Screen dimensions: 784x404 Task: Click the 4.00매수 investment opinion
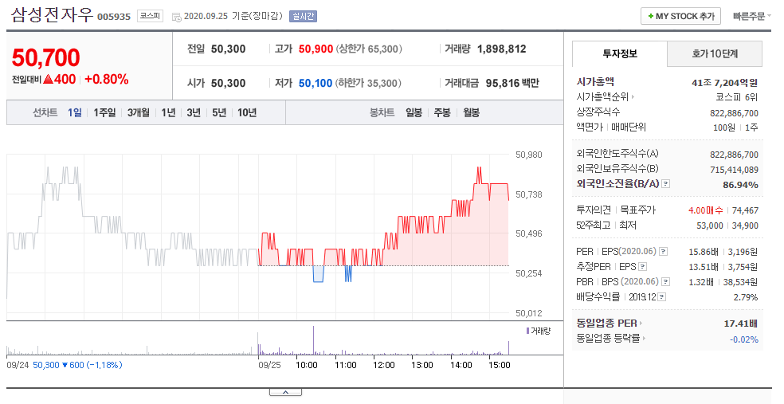pyautogui.click(x=705, y=210)
